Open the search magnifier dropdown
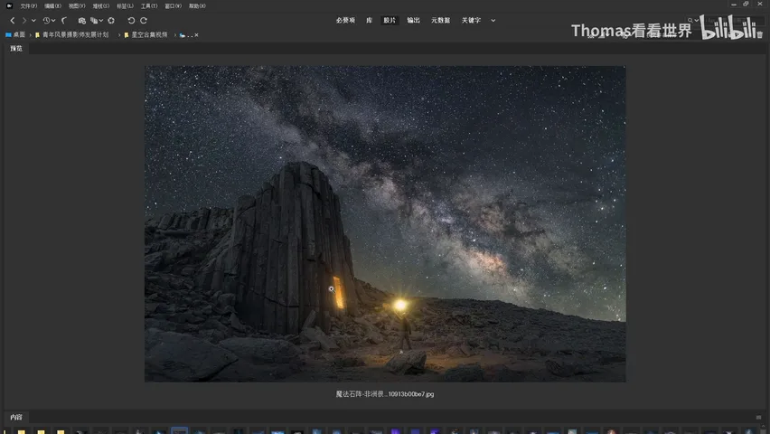The height and width of the screenshot is (434, 770). [692, 20]
